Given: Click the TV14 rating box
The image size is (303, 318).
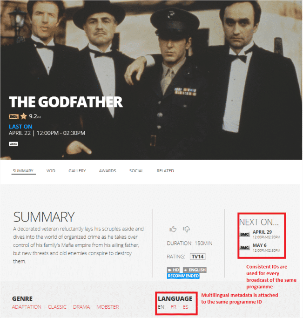Looking at the screenshot, I should click(x=198, y=257).
